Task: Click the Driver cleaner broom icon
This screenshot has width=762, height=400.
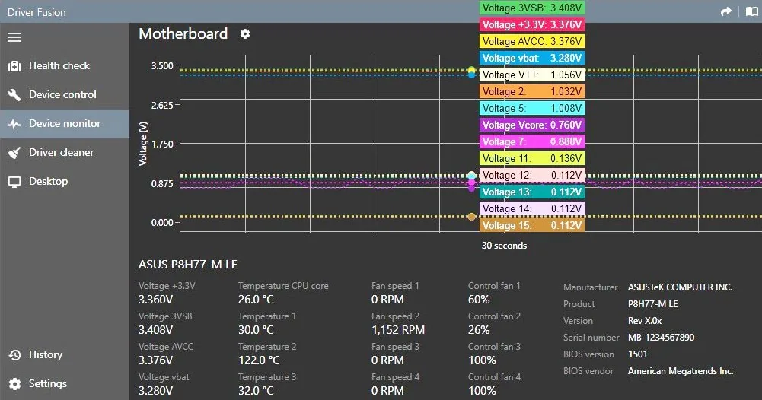Action: click(x=14, y=153)
